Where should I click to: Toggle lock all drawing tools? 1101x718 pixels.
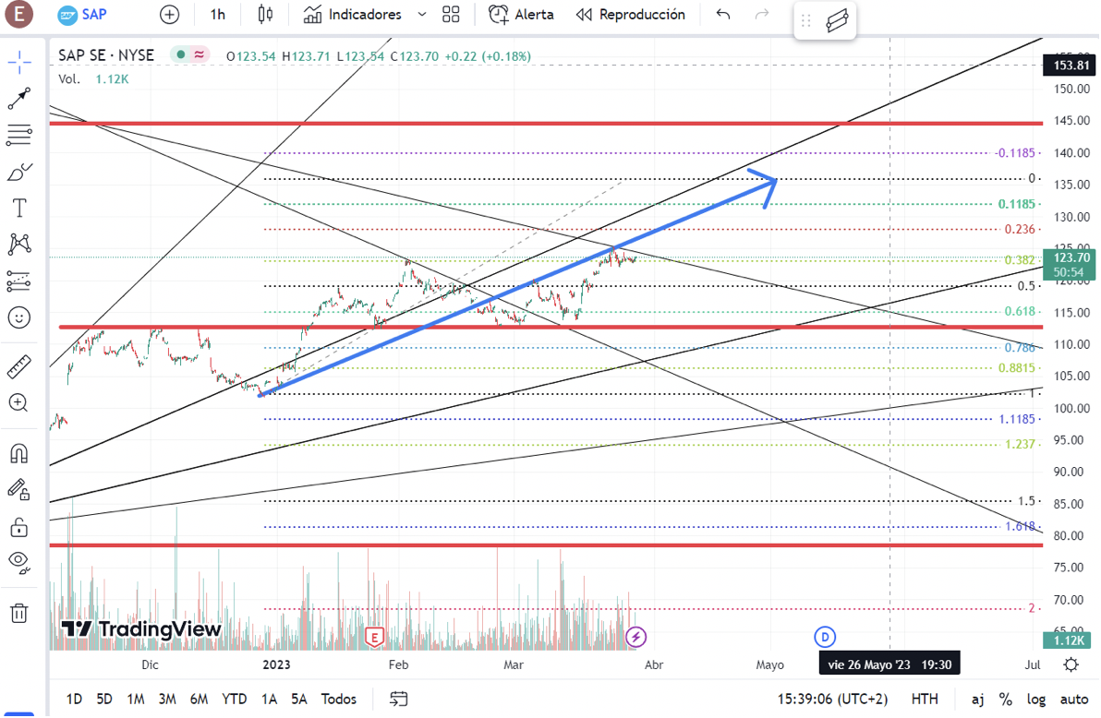click(x=19, y=526)
